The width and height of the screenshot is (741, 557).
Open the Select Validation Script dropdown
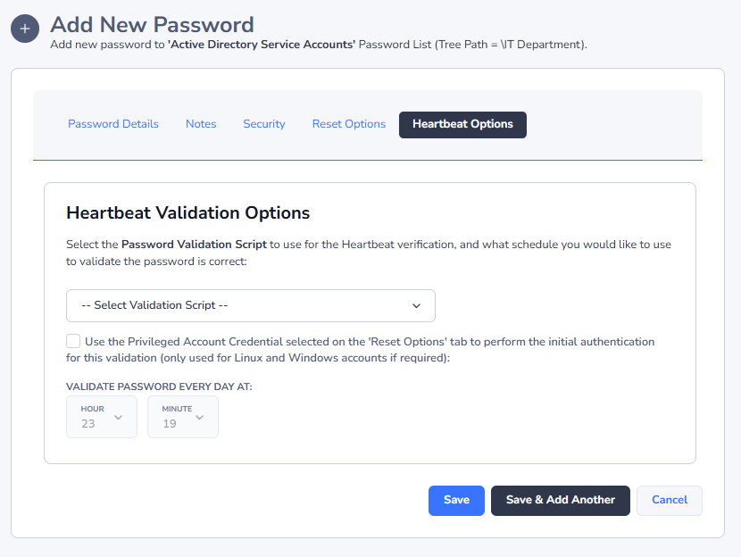(250, 305)
